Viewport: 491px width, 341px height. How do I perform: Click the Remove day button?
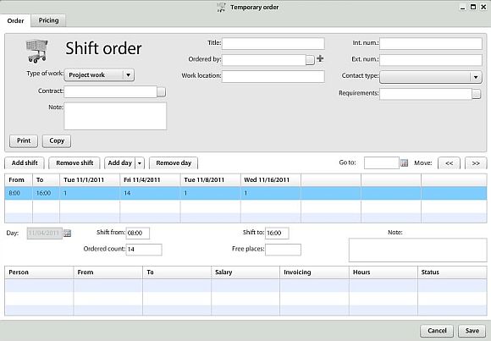pyautogui.click(x=174, y=162)
